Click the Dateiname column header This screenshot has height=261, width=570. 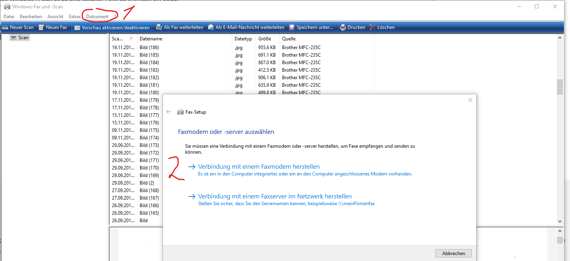point(184,39)
